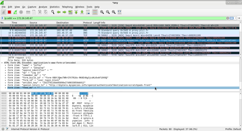Toggle packet list colorization
The height and width of the screenshot is (131, 242).
95,12
